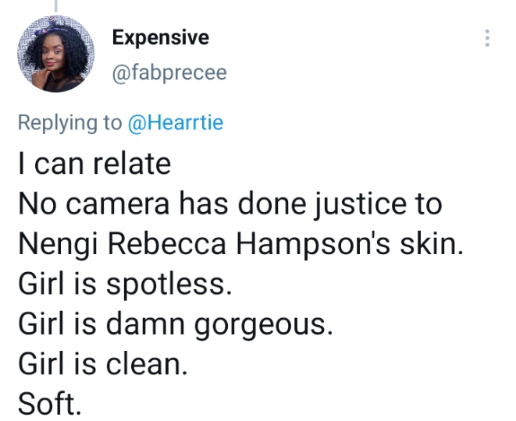Image resolution: width=516 pixels, height=421 pixels.
Task: Tap the 'Nengi Rebecca Hampson's skin.' line
Action: point(241,244)
